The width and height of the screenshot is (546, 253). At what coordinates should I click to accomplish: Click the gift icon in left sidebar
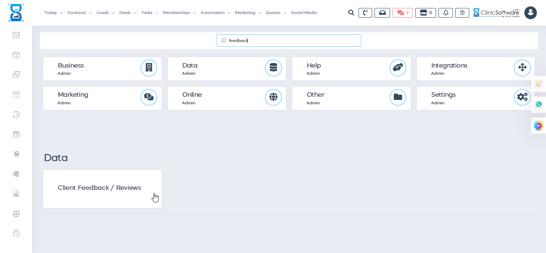click(x=16, y=134)
